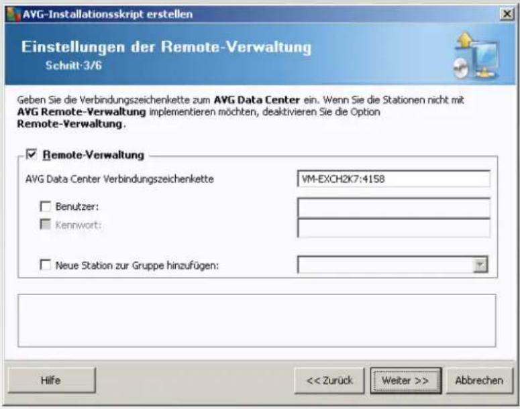Image resolution: width=520 pixels, height=409 pixels.
Task: Click the Hilfe button
Action: [51, 380]
